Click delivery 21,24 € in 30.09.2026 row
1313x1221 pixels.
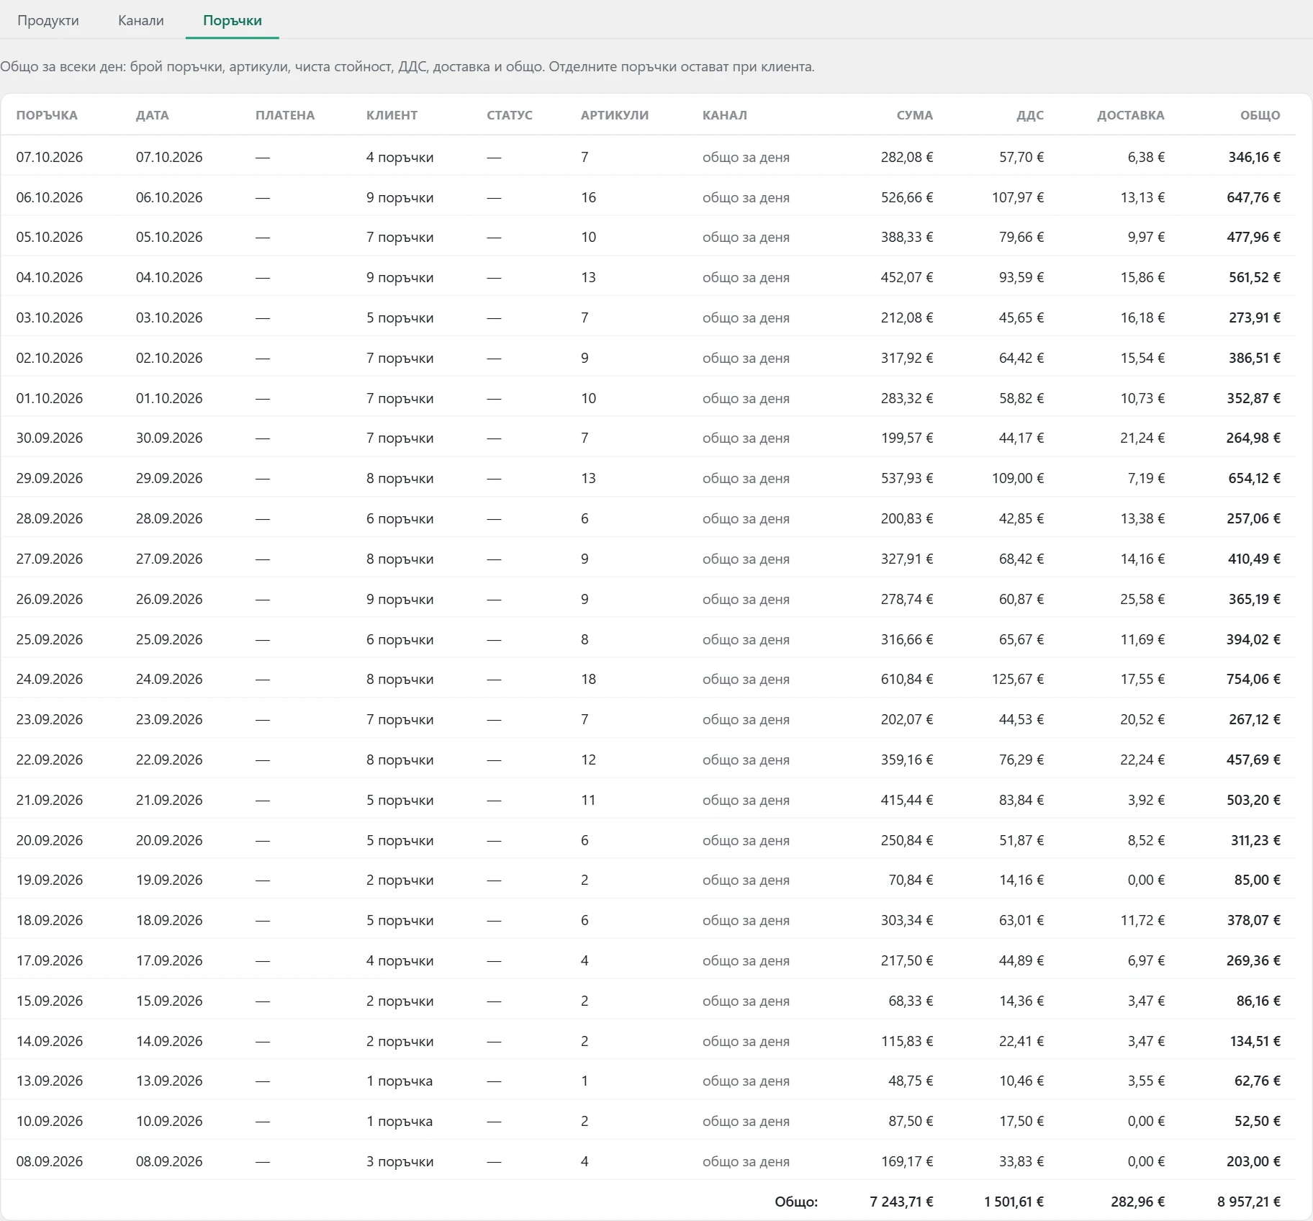point(1142,438)
